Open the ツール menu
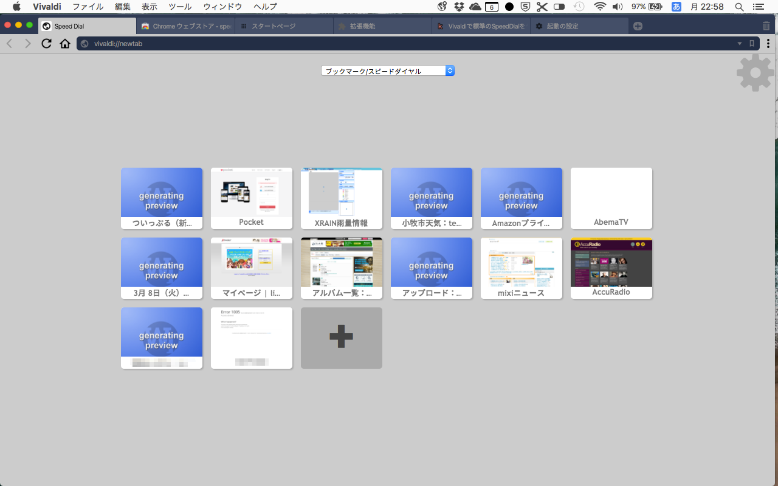This screenshot has height=486, width=778. click(180, 7)
